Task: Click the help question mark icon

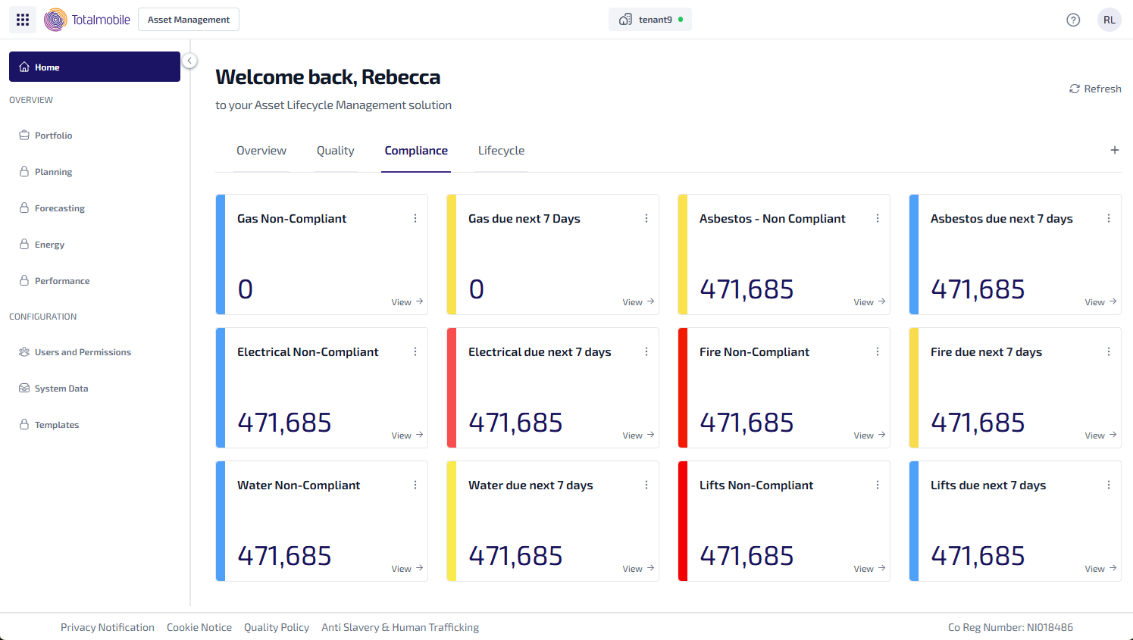Action: point(1073,20)
